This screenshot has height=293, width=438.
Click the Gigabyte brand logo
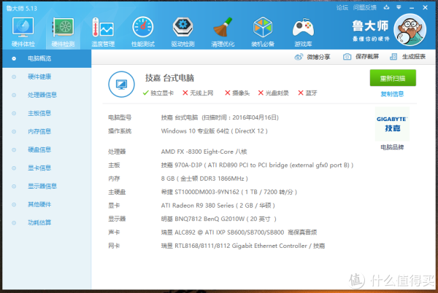pos(392,124)
